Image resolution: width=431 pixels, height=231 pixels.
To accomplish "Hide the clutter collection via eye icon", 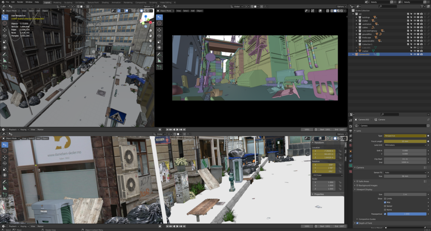I will click(415, 21).
